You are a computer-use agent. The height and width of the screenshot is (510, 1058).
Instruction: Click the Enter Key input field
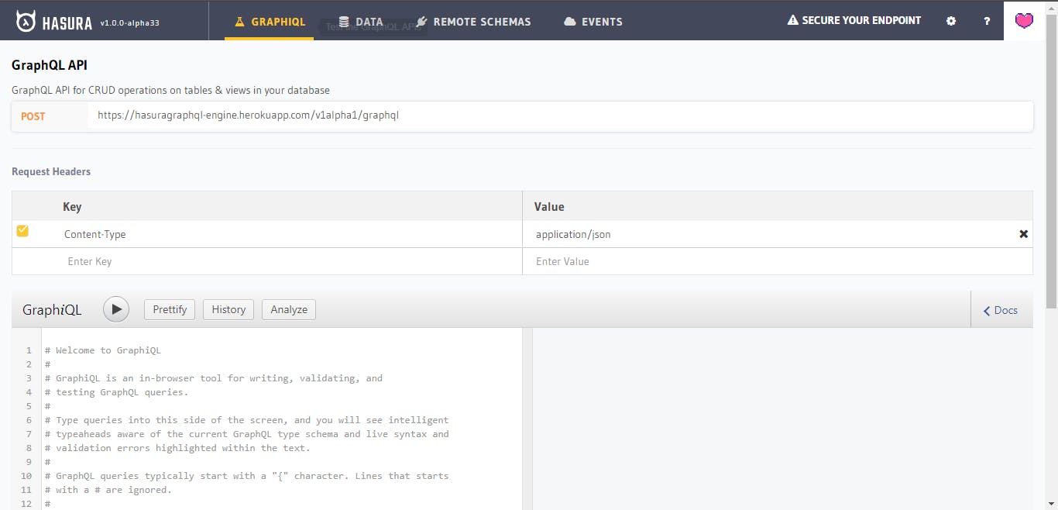point(89,261)
